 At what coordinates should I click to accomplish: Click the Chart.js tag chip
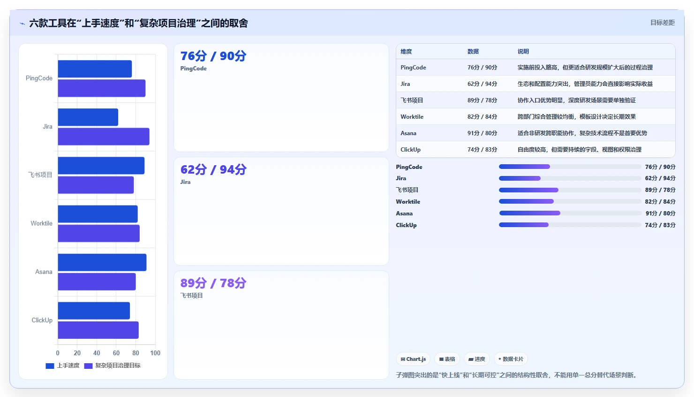click(x=413, y=359)
